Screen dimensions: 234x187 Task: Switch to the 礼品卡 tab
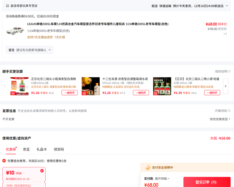click(42, 149)
